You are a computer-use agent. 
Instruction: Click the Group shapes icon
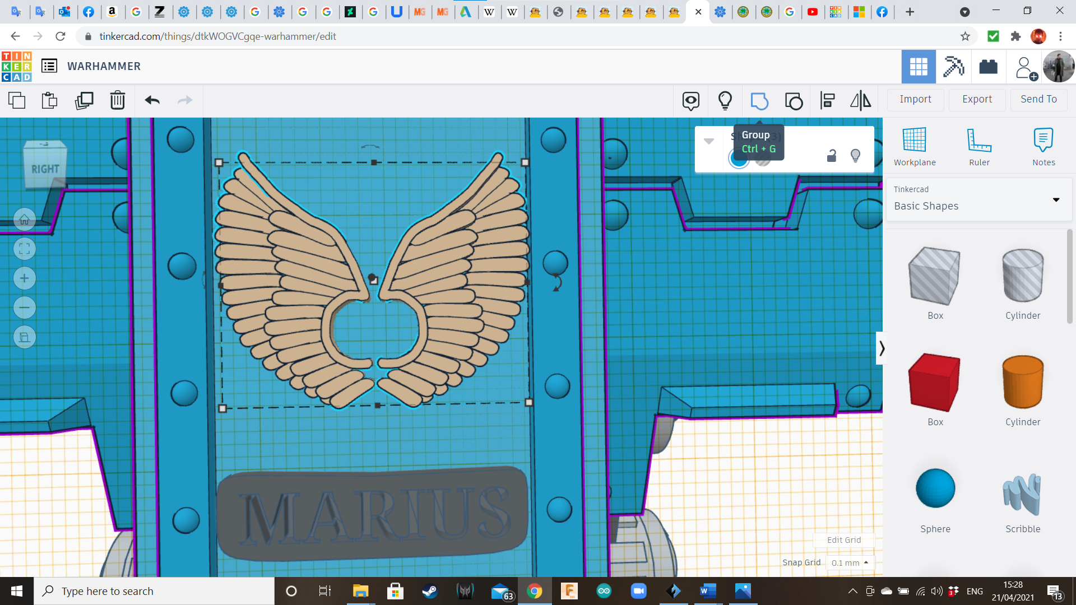tap(759, 101)
